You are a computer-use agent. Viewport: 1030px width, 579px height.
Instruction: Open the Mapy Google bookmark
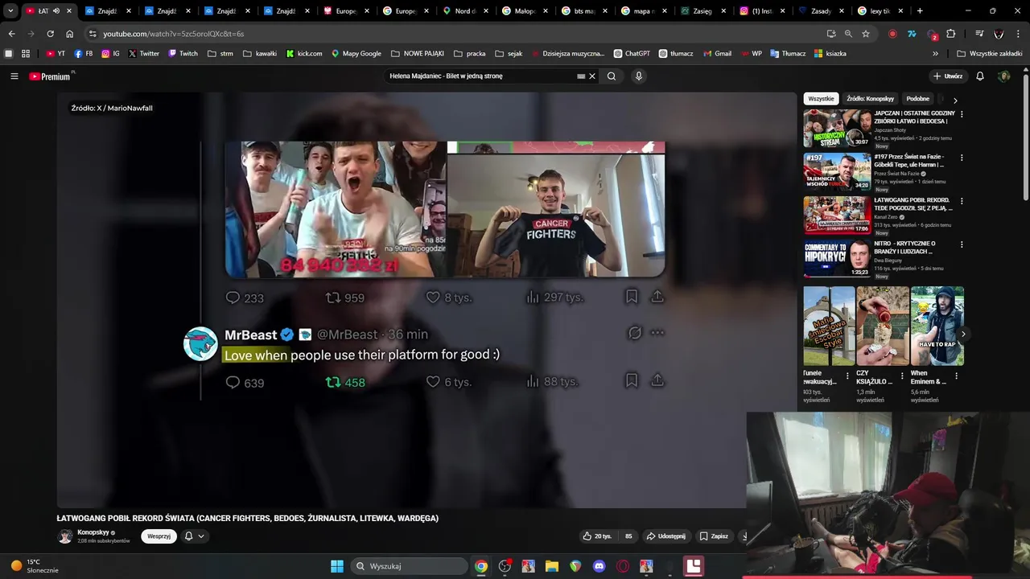click(356, 54)
